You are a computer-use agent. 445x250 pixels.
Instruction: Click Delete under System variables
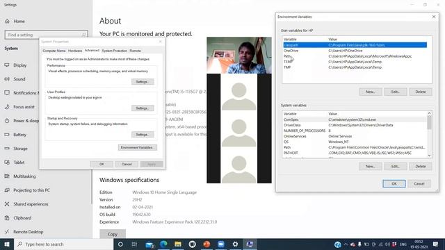pyautogui.click(x=420, y=167)
